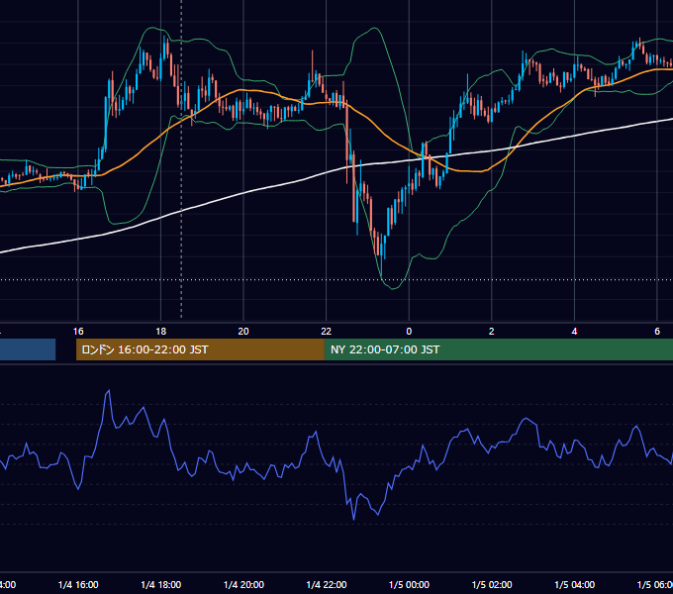The height and width of the screenshot is (594, 673).
Task: Click the '1/5 02:00' oscillator time label
Action: [x=492, y=585]
